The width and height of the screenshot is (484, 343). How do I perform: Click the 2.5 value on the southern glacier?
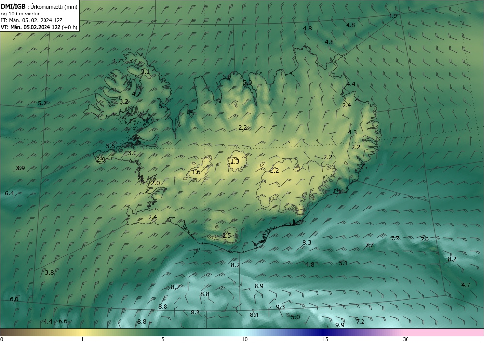point(227,235)
